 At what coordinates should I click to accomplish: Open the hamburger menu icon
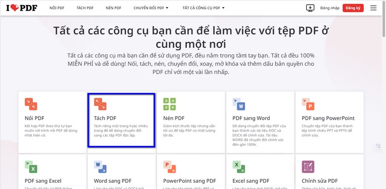tap(373, 8)
